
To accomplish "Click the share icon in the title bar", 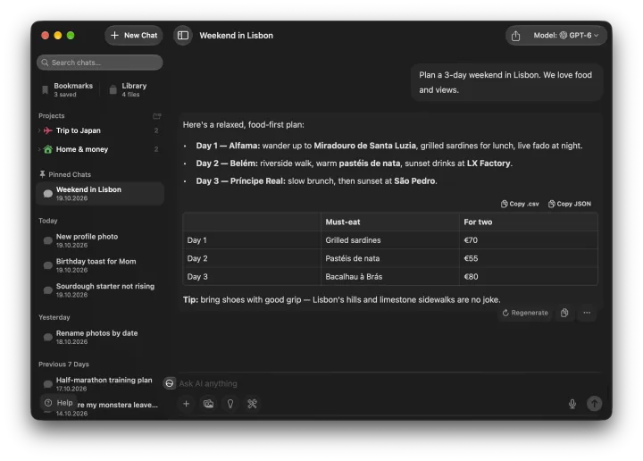I will coord(516,36).
